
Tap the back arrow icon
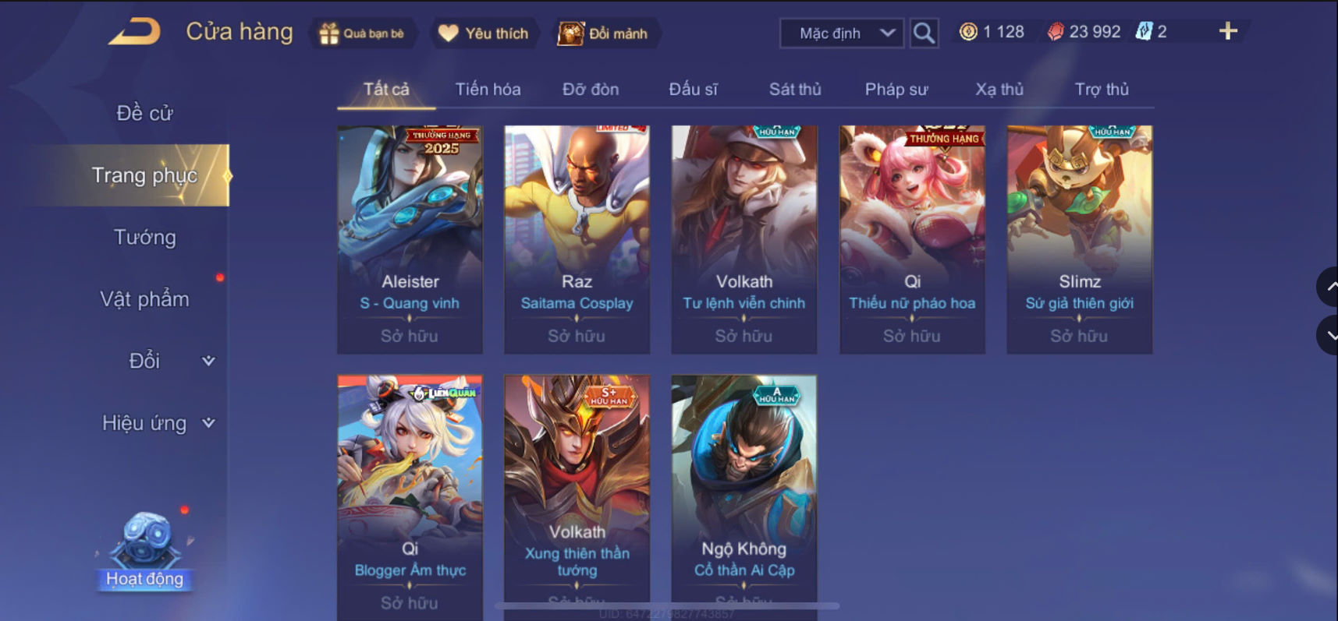(134, 32)
